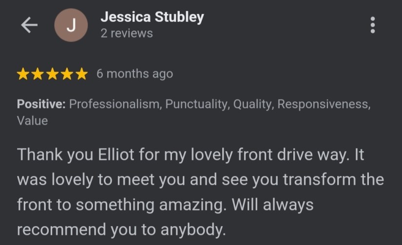The image size is (402, 245).
Task: Tap the last line 'recommend you to anybody'
Action: (122, 229)
